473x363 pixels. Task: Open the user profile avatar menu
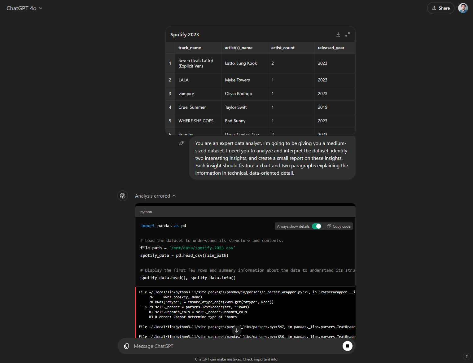point(463,8)
